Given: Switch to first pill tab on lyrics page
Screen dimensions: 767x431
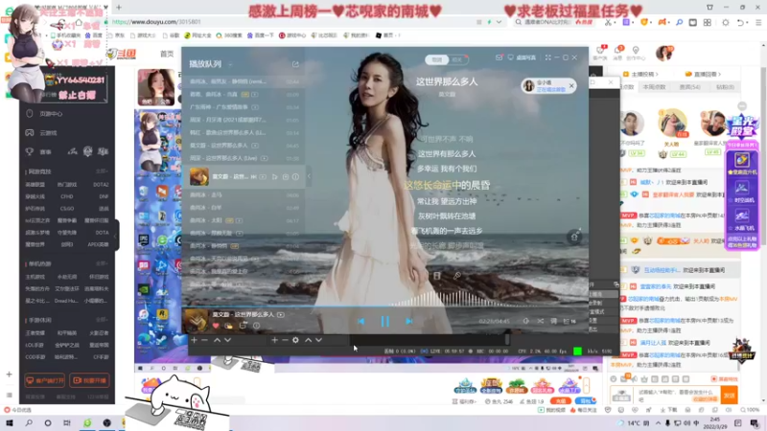Looking at the screenshot, I should point(436,59).
